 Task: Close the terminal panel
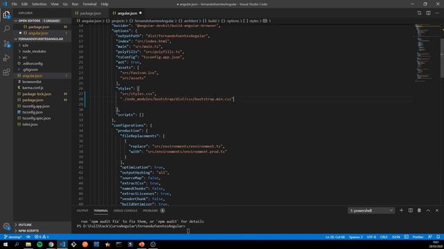437,210
